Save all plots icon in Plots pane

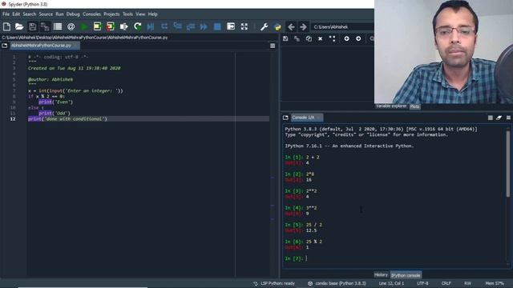[x=297, y=38]
